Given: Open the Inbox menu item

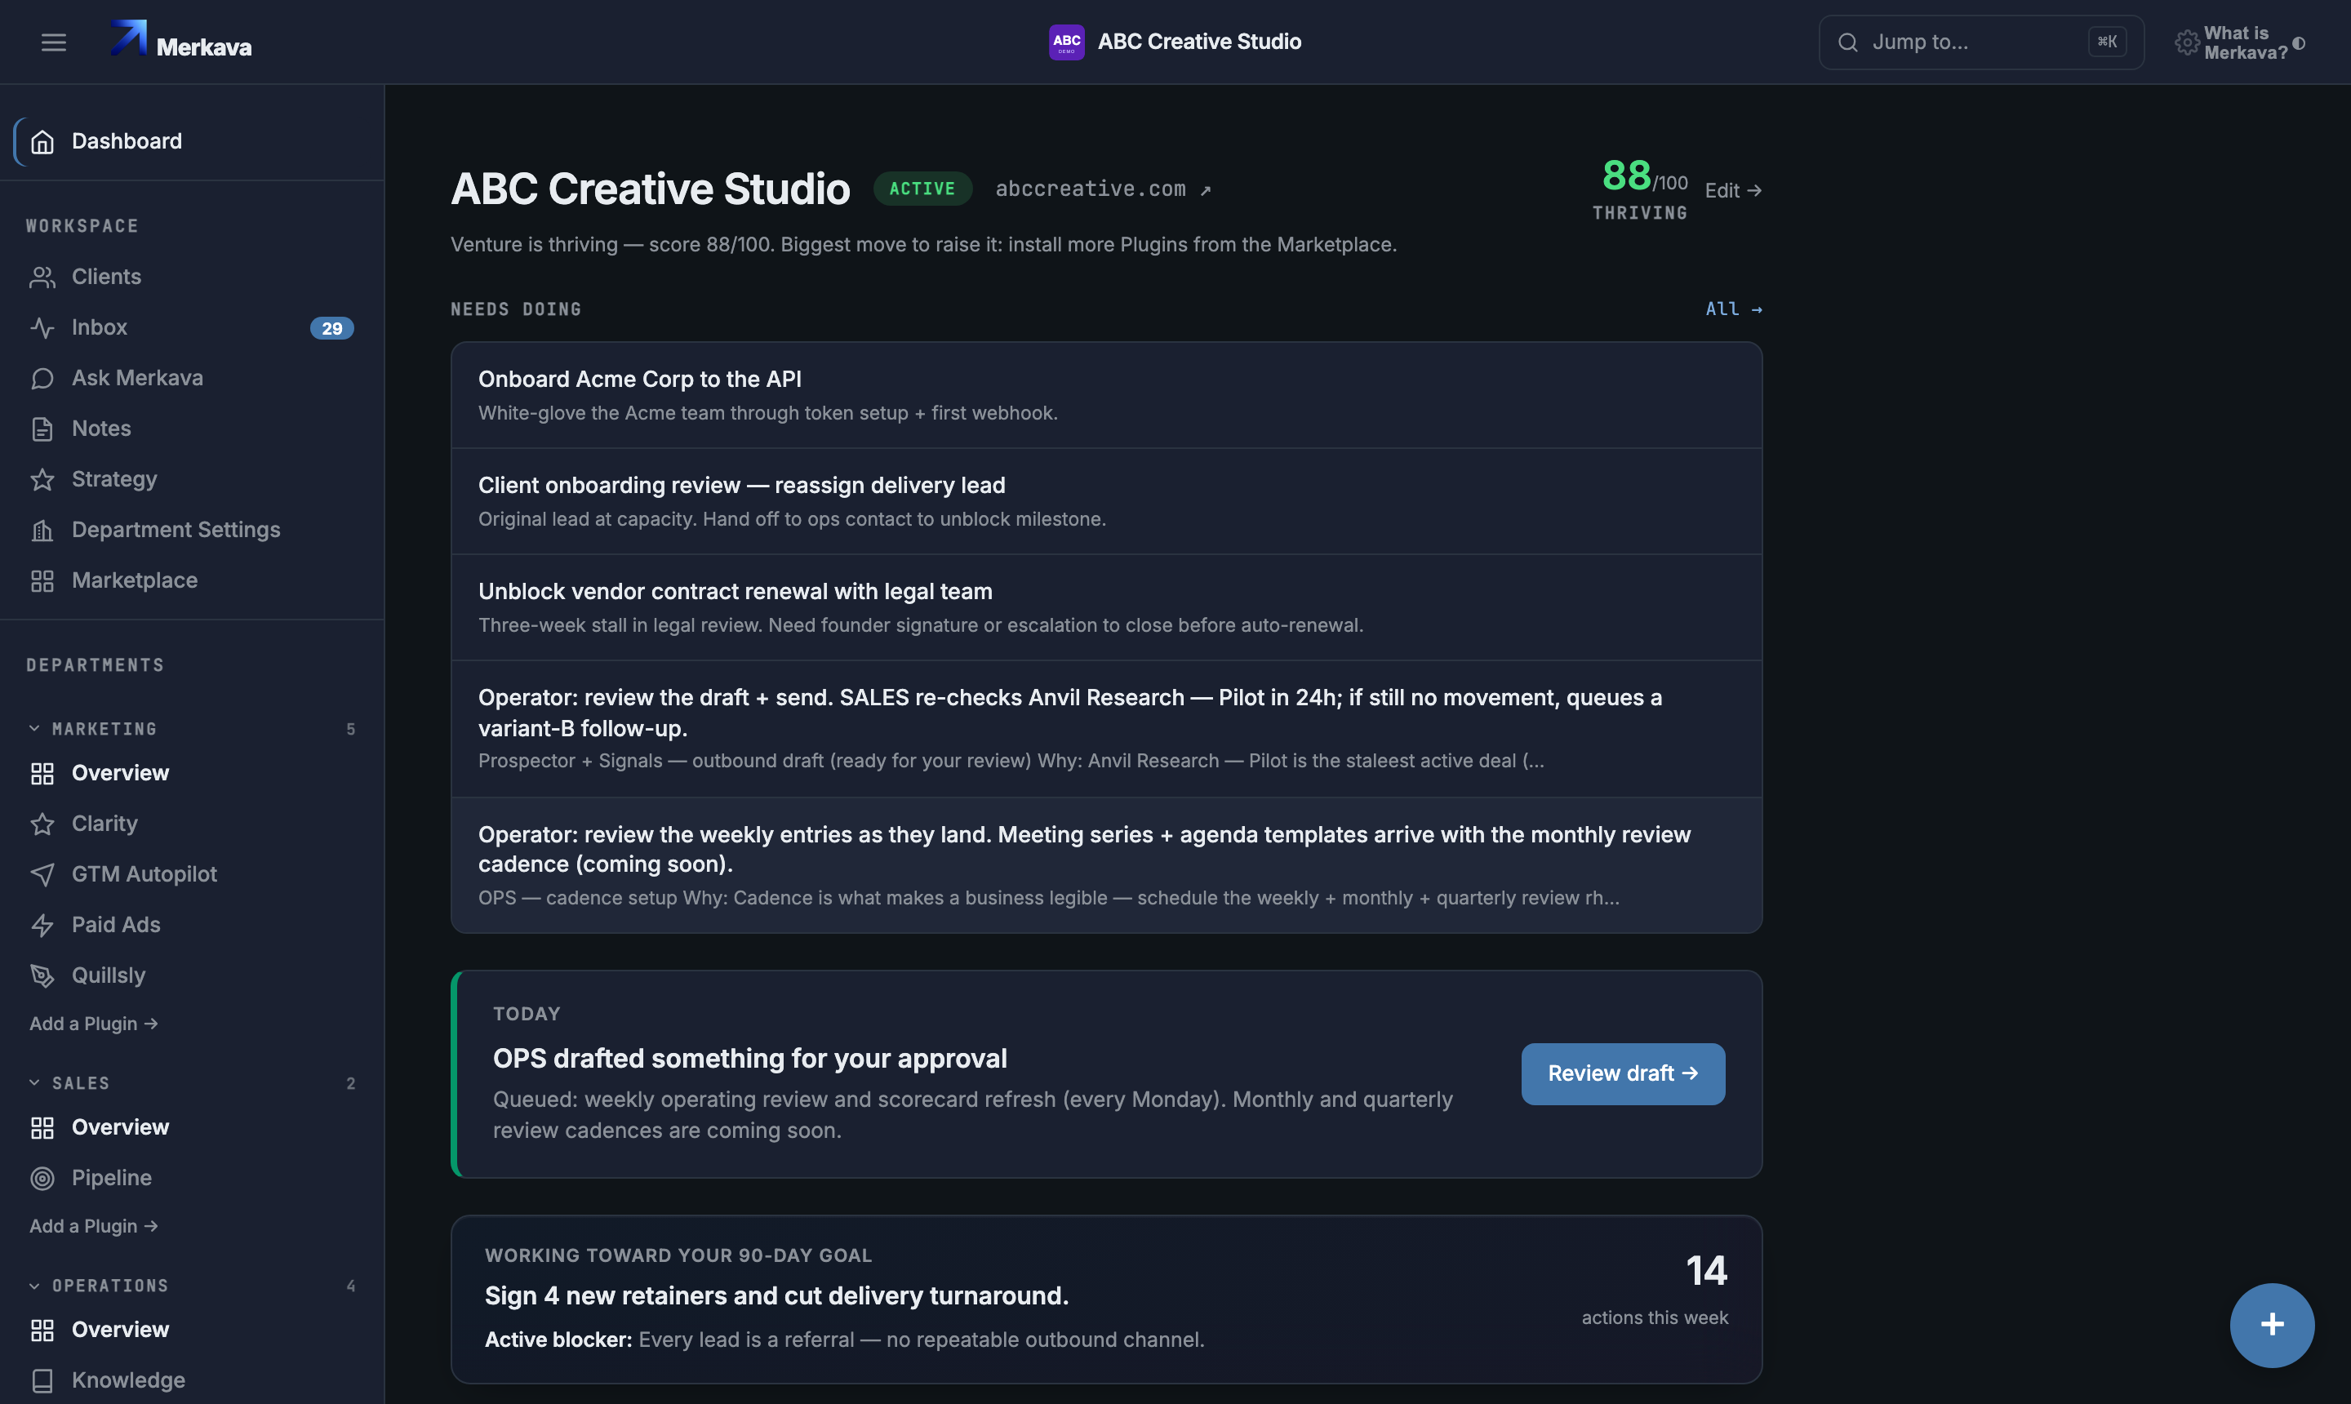Looking at the screenshot, I should coord(191,327).
